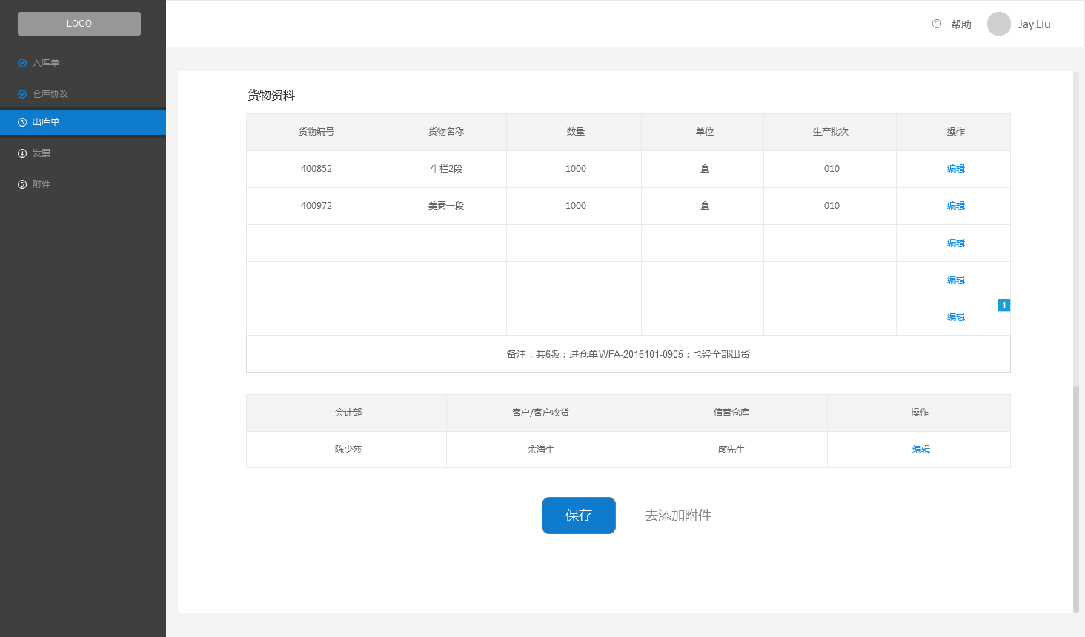Viewport: 1085px width, 637px height.
Task: Edit the row for goods 400852
Action: click(956, 169)
